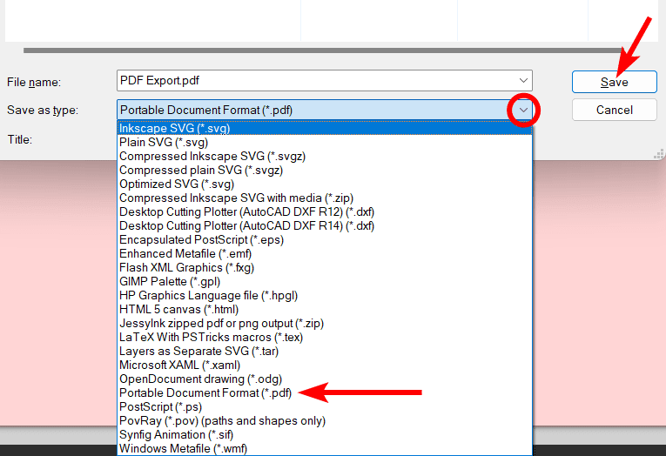Click the Cancel button
This screenshot has width=666, height=456.
614,110
